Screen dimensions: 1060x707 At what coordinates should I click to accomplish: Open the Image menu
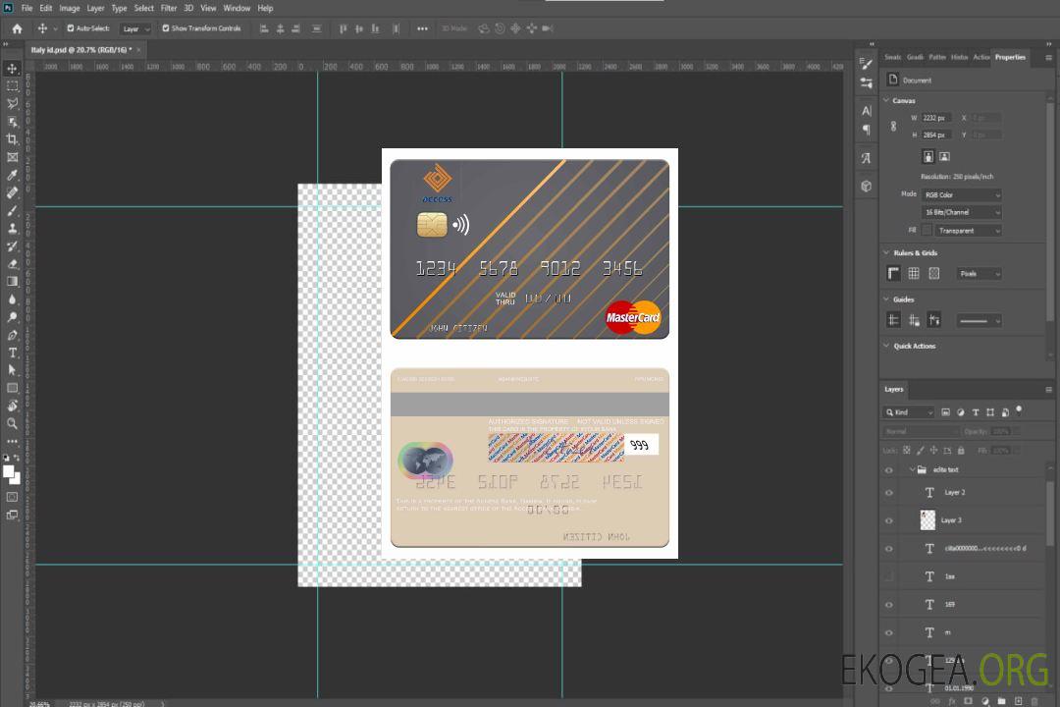(70, 8)
